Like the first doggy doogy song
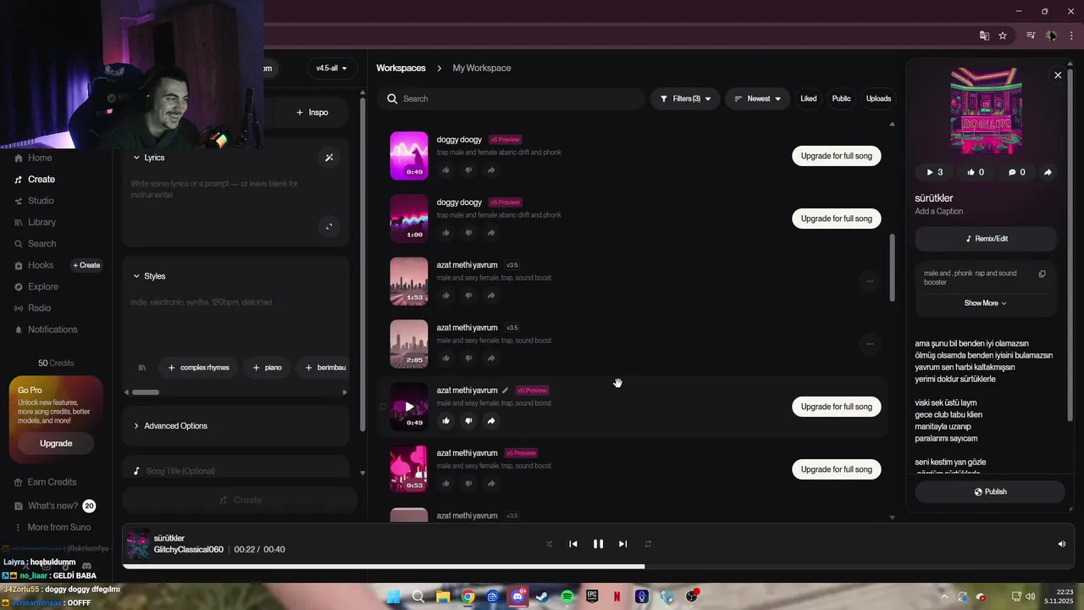This screenshot has height=610, width=1084. click(x=446, y=170)
